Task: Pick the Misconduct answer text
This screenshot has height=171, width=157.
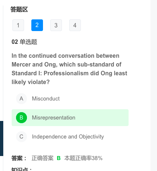Action: 46,99
